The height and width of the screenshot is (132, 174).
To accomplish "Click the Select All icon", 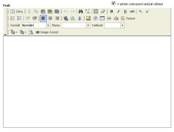I will click(96, 12).
